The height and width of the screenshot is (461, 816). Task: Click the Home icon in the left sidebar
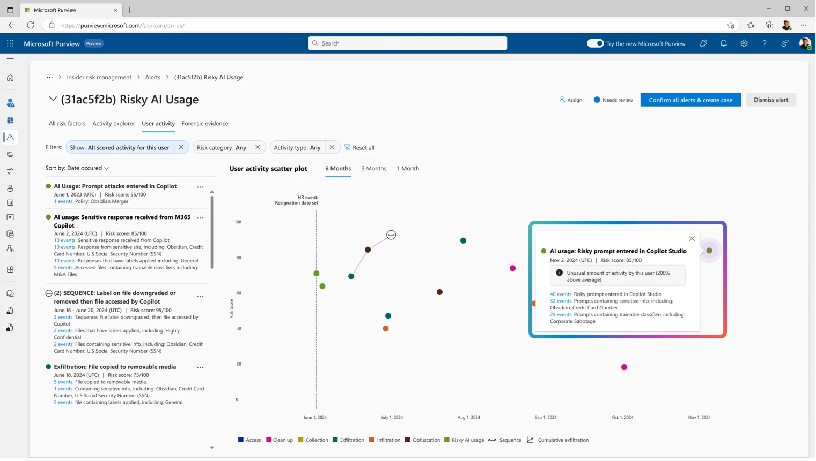pyautogui.click(x=10, y=78)
